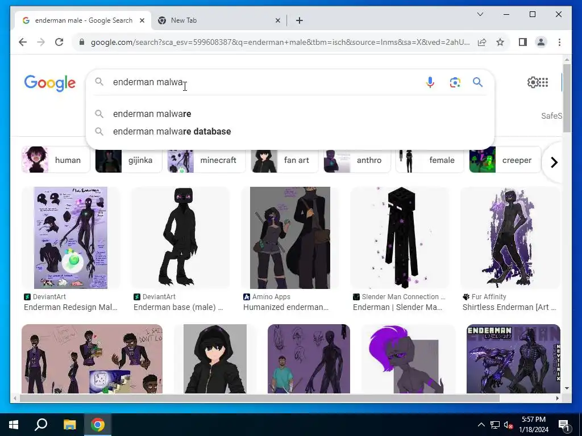The height and width of the screenshot is (436, 582).
Task: Open Shirtless Enderman Fur Affinity image
Action: [510, 238]
